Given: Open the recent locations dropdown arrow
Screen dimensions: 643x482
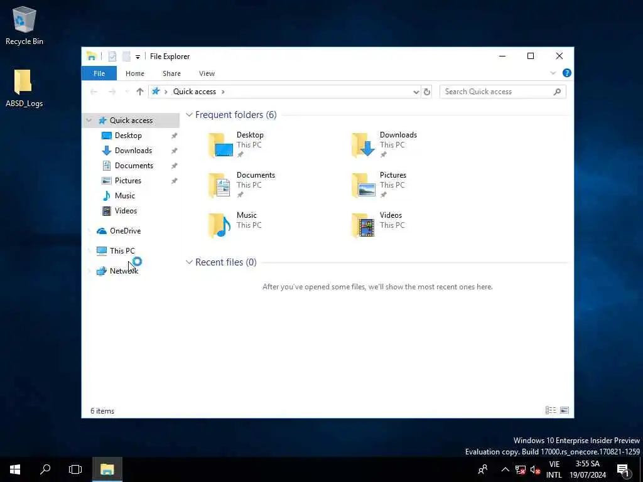Looking at the screenshot, I should tap(127, 92).
